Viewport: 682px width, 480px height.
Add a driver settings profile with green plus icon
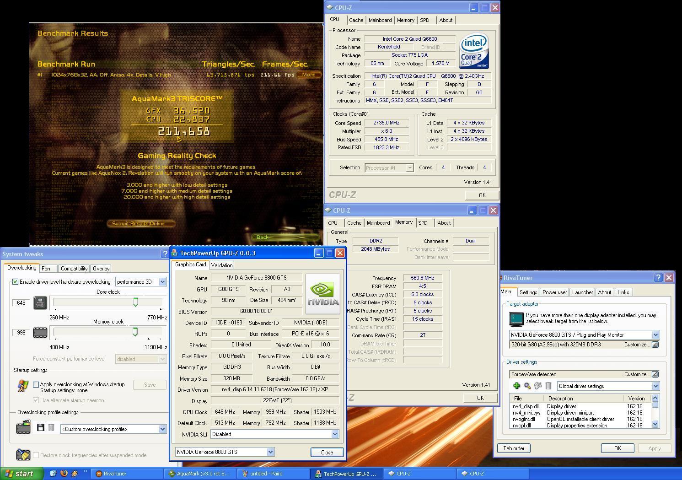pyautogui.click(x=516, y=386)
